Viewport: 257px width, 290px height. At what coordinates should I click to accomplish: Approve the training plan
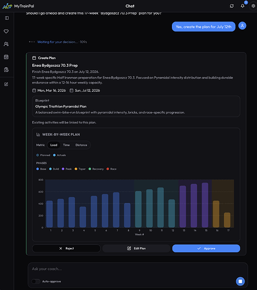coord(206,248)
